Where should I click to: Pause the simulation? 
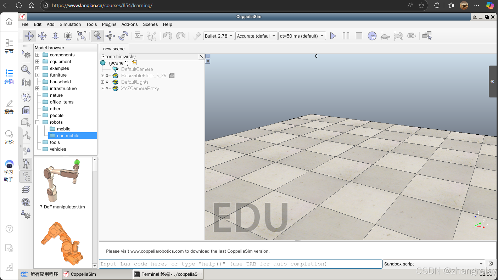coord(346,36)
